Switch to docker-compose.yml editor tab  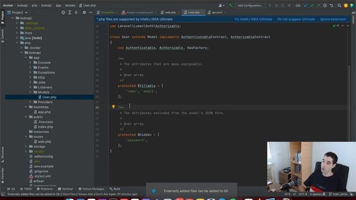click(x=139, y=12)
